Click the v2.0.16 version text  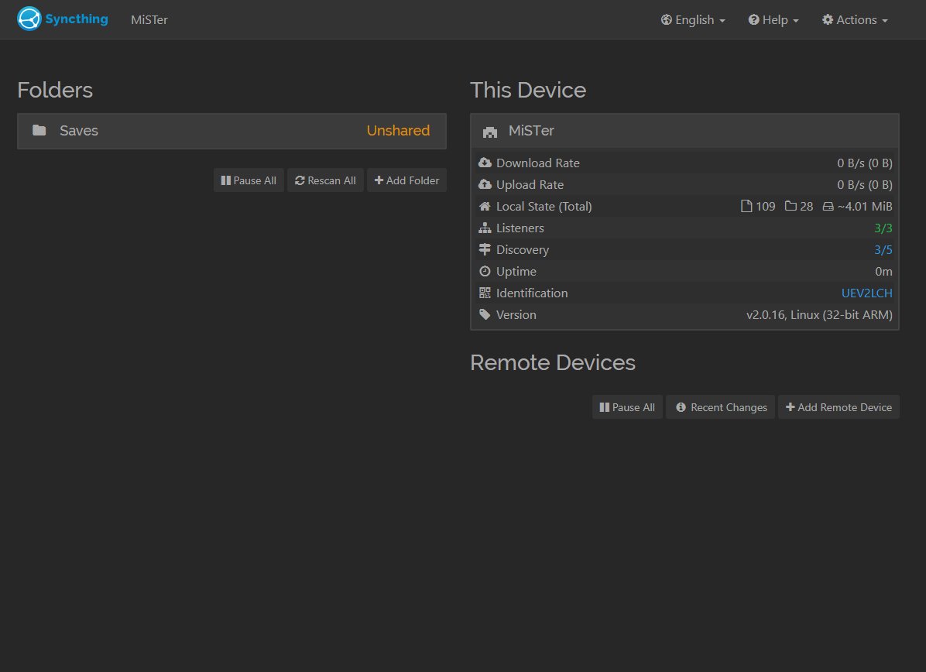click(819, 315)
